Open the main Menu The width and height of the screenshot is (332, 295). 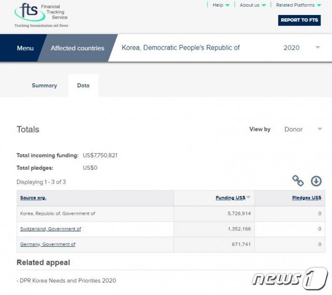(25, 48)
